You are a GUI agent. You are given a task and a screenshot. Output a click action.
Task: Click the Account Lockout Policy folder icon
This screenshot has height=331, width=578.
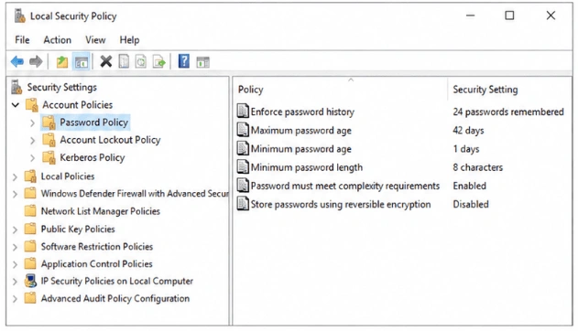coord(49,140)
